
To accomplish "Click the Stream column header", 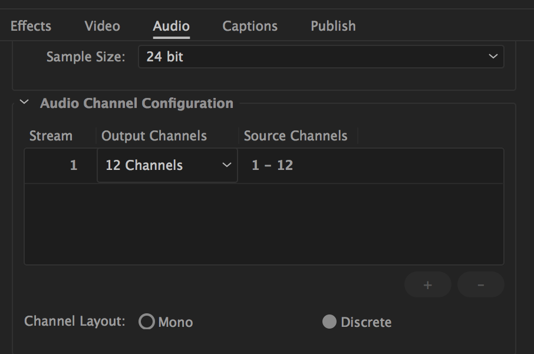I will pos(51,136).
